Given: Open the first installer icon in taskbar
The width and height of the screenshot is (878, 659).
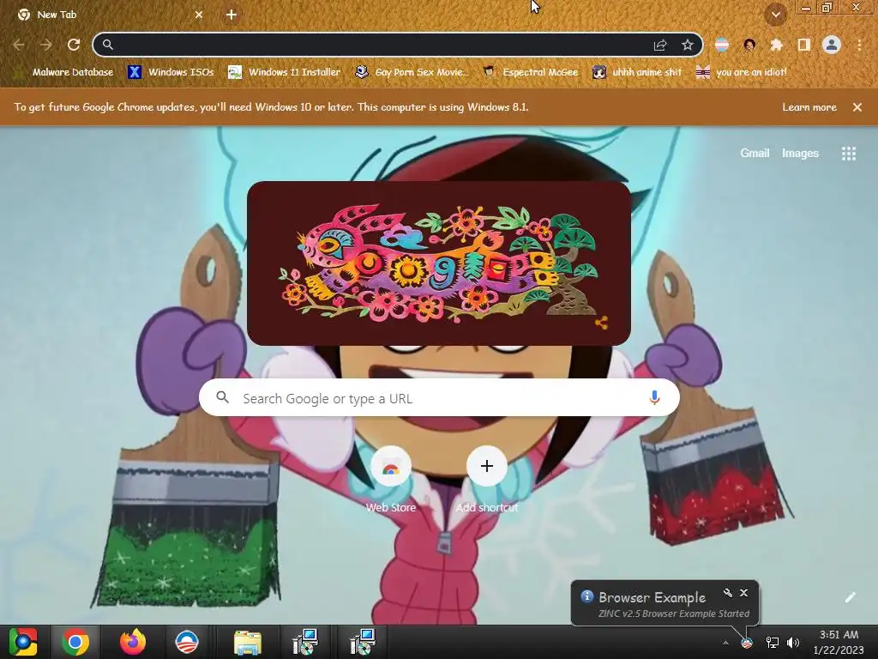Looking at the screenshot, I should pos(305,642).
